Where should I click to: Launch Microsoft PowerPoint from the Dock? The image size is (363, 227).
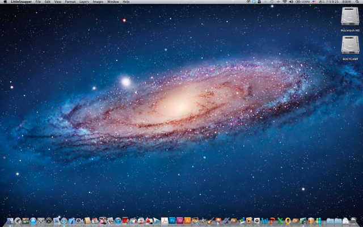coord(272,221)
